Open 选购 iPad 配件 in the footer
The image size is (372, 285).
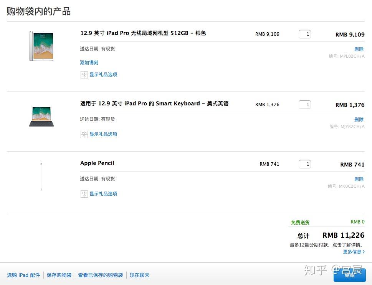pyautogui.click(x=23, y=275)
